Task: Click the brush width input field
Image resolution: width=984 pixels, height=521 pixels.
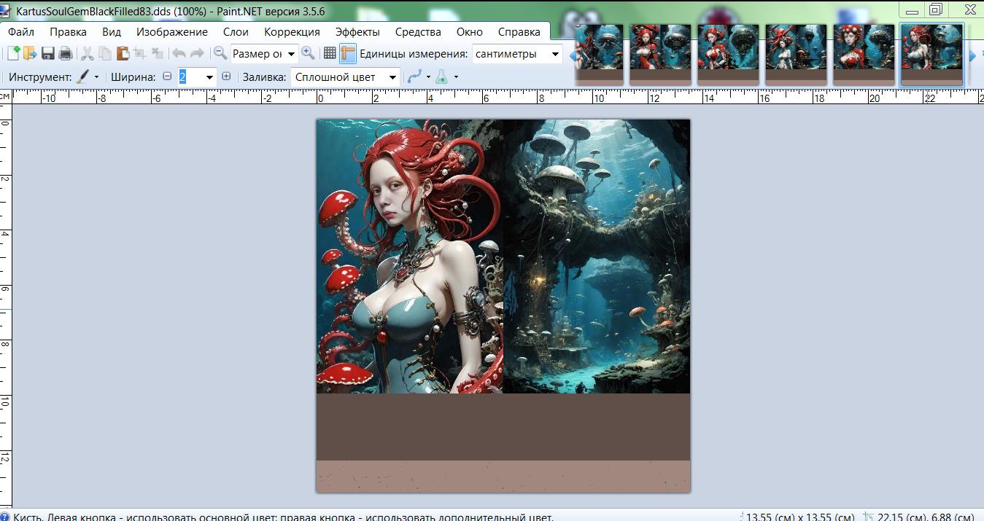Action: click(x=190, y=77)
